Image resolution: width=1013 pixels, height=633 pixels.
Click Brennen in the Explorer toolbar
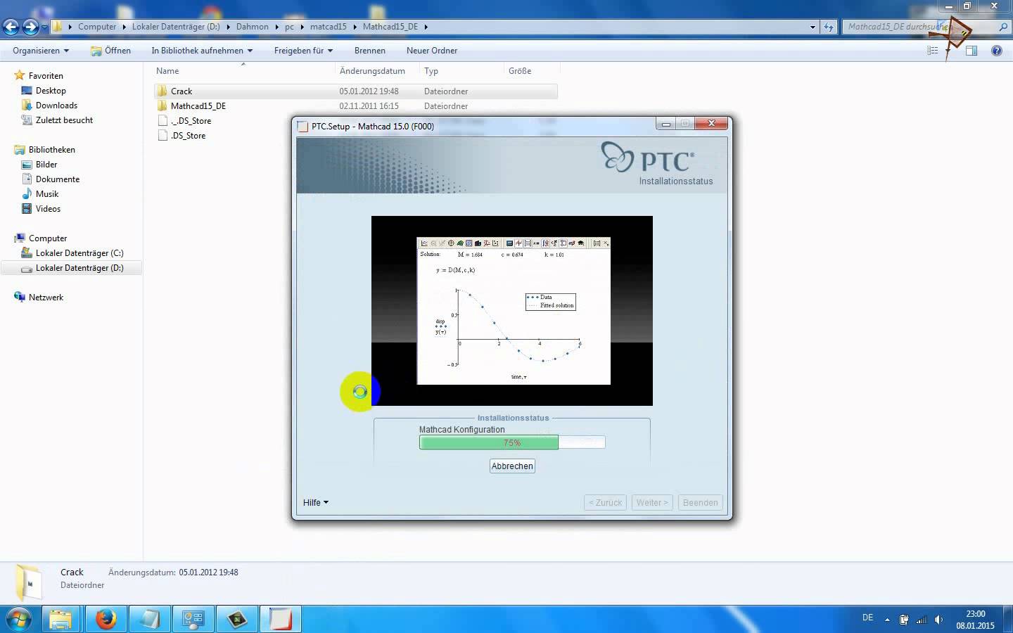click(370, 51)
